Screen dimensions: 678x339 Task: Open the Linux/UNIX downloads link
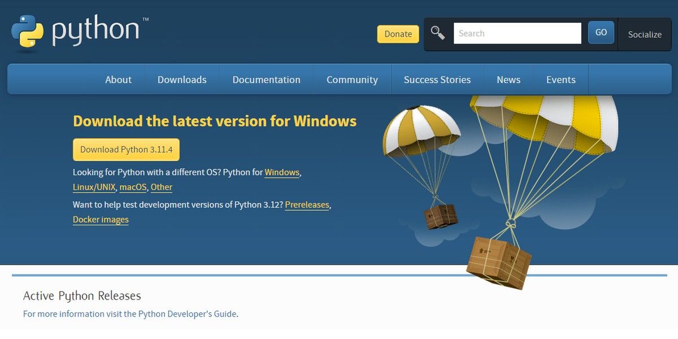click(94, 187)
